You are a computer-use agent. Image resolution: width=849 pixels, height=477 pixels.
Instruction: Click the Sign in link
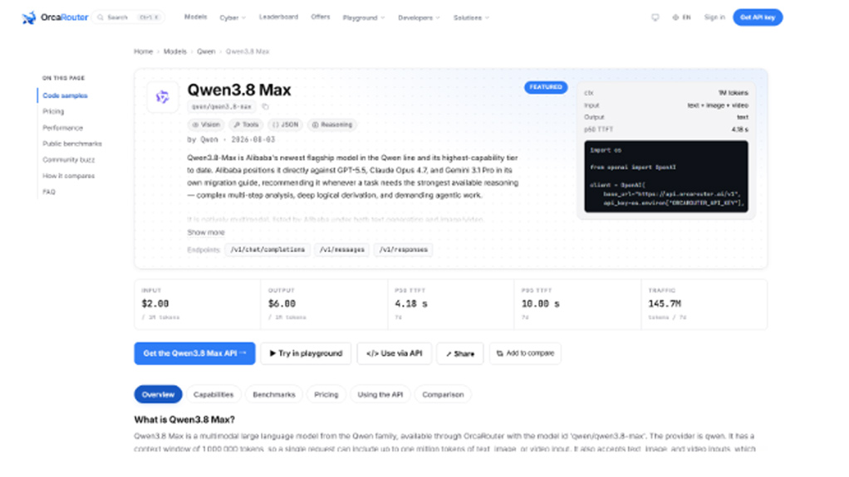714,17
